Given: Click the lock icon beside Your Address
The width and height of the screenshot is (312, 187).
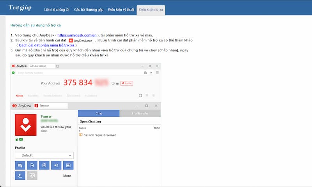Looking at the screenshot, I should [117, 83].
